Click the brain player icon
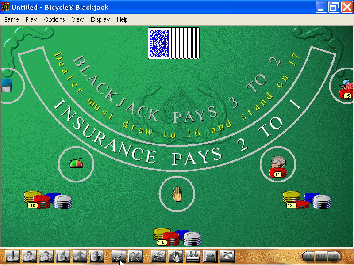The height and width of the screenshot is (265, 354). click(278, 162)
